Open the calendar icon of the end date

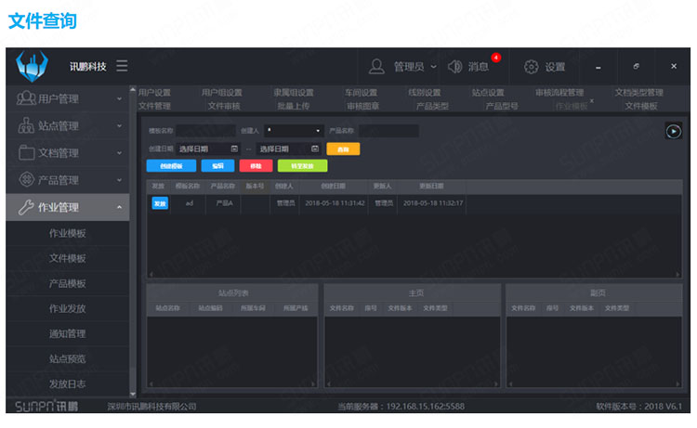(314, 149)
